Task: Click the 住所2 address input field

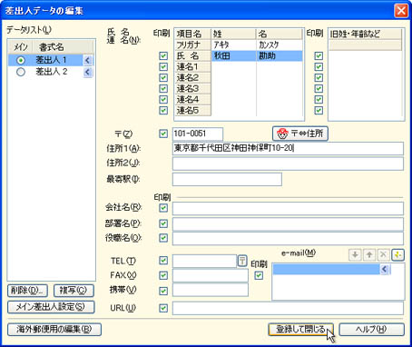Action: pos(288,164)
